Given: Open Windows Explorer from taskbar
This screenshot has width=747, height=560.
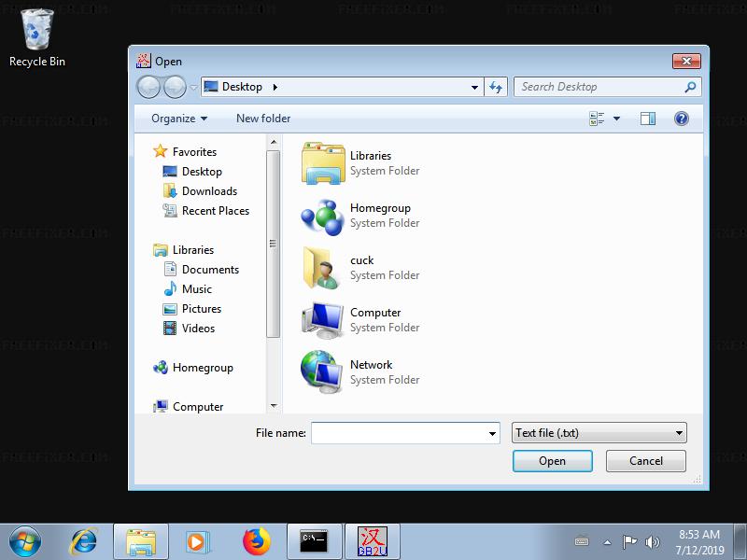Looking at the screenshot, I should pos(141,542).
